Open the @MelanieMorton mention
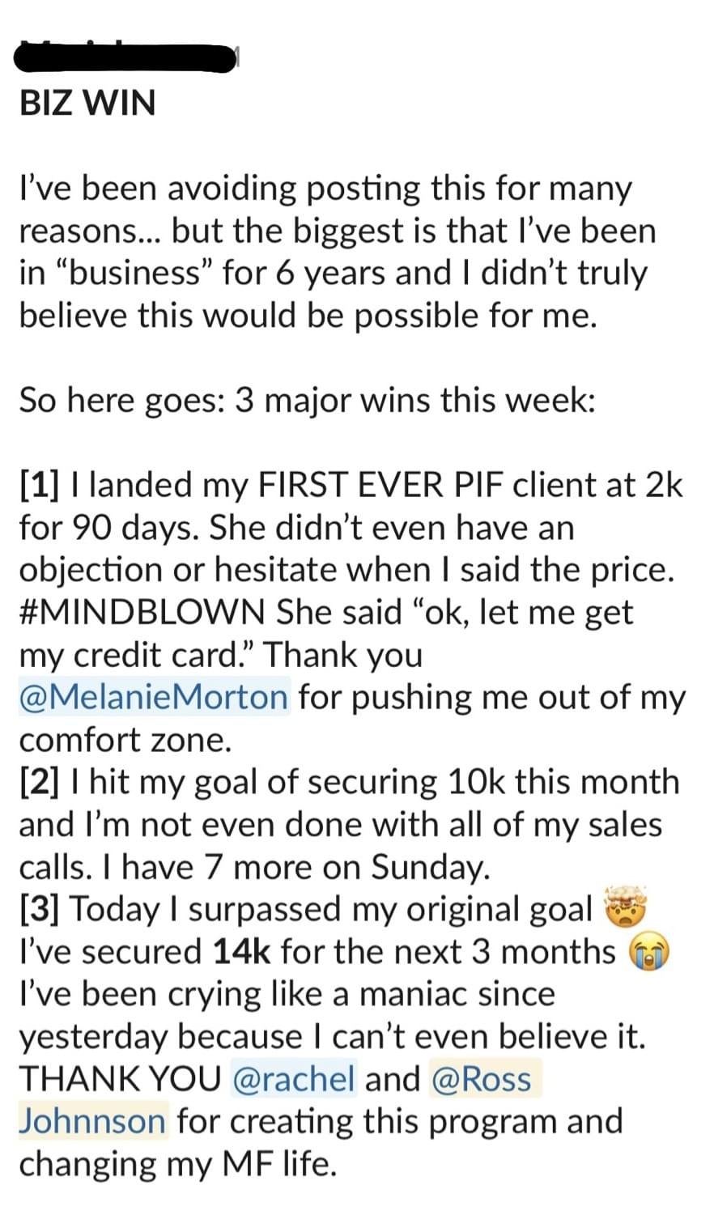 point(154,697)
